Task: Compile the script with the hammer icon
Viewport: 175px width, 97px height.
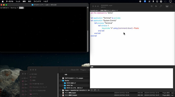Action: [x=161, y=6]
